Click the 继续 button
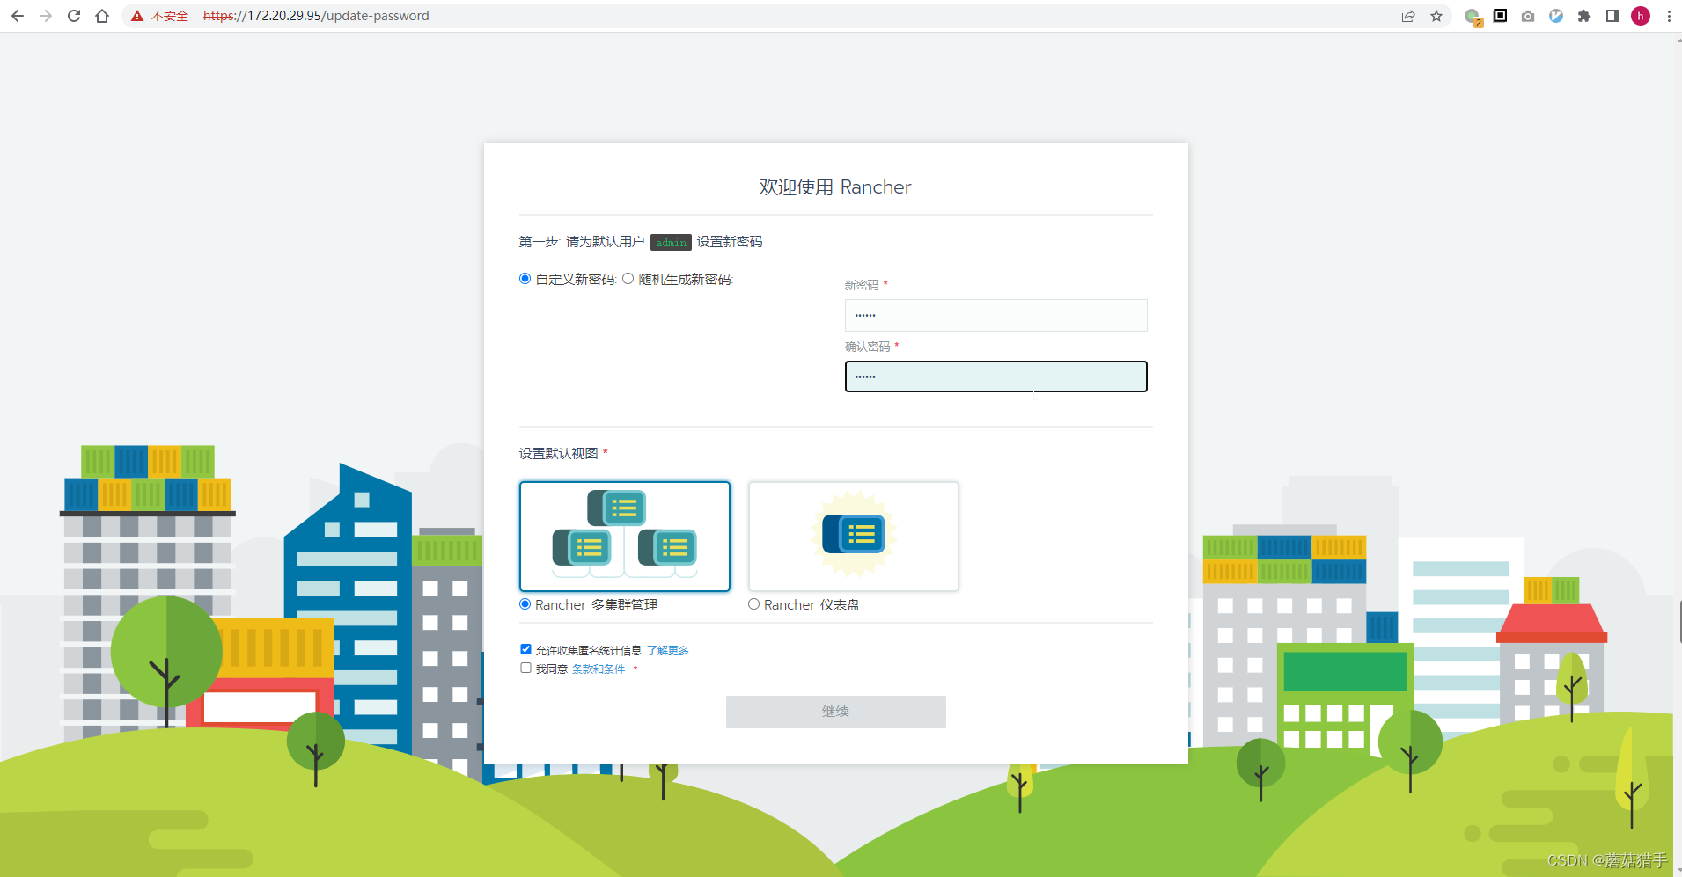1682x877 pixels. 836,712
